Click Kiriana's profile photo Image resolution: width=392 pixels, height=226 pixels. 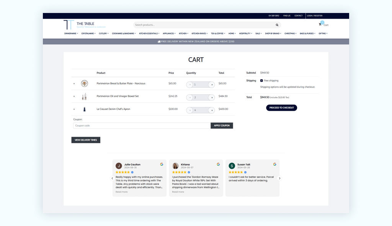pyautogui.click(x=175, y=166)
